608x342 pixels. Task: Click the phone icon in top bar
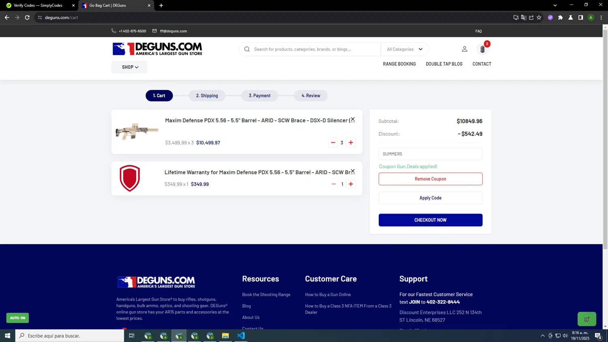(113, 31)
